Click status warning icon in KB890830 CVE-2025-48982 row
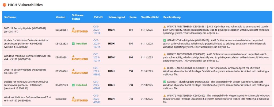 pyautogui.click(x=73, y=97)
